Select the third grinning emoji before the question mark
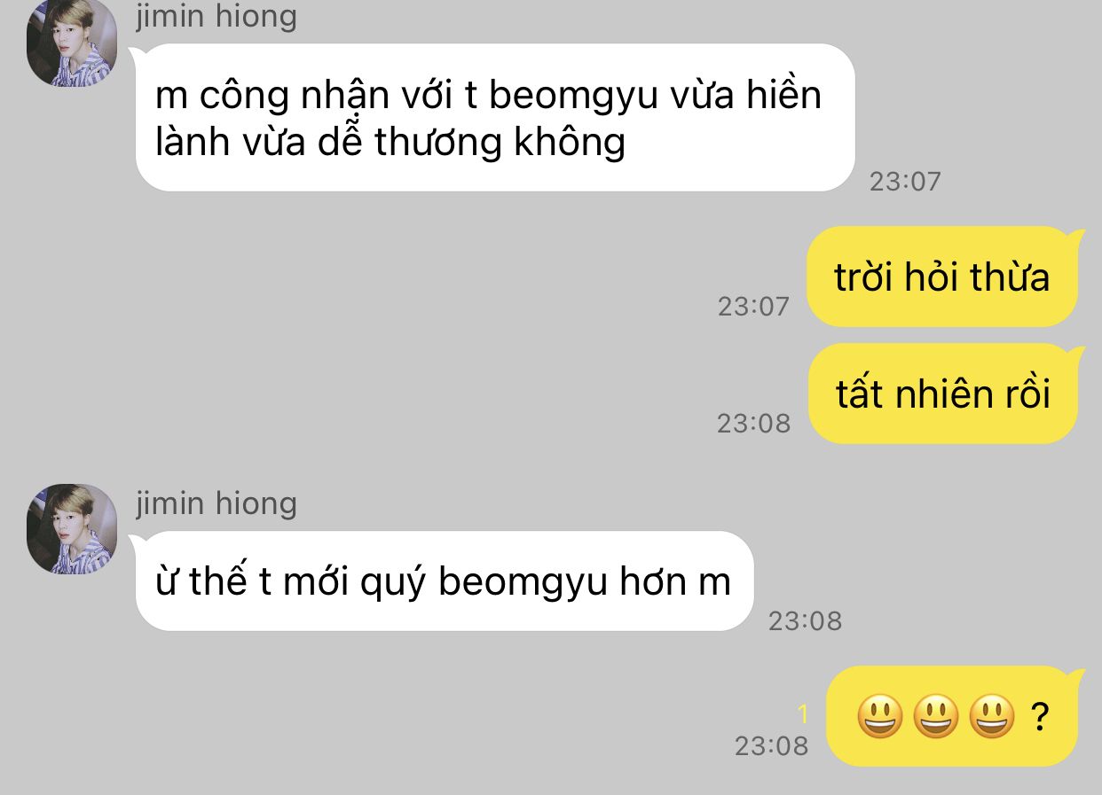 [992, 716]
